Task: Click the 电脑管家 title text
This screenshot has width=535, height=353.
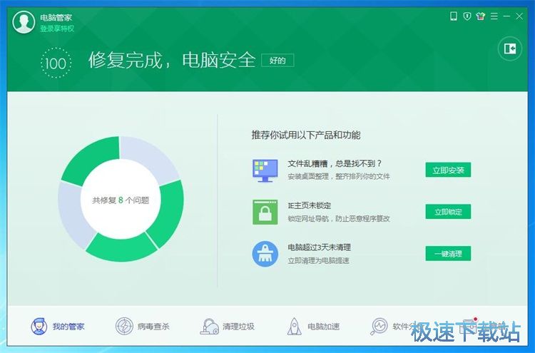Action: point(56,17)
